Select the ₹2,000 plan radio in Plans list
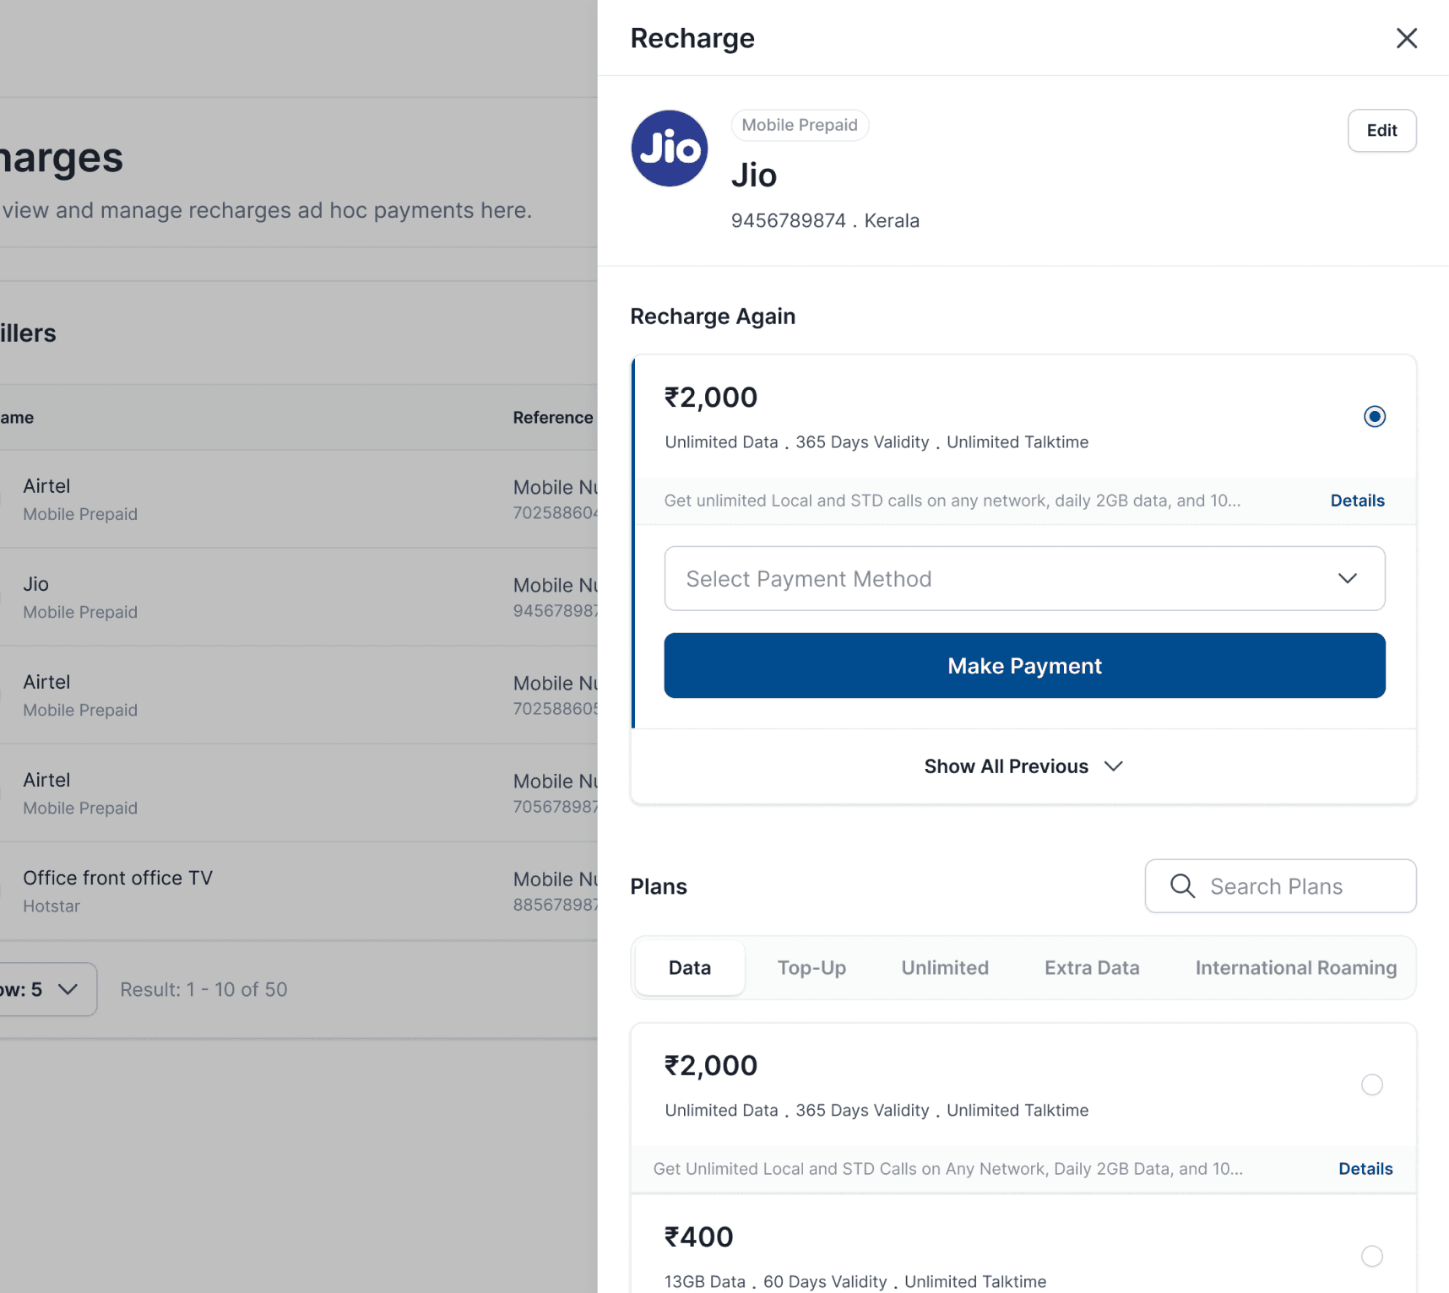The height and width of the screenshot is (1293, 1449). [x=1371, y=1085]
